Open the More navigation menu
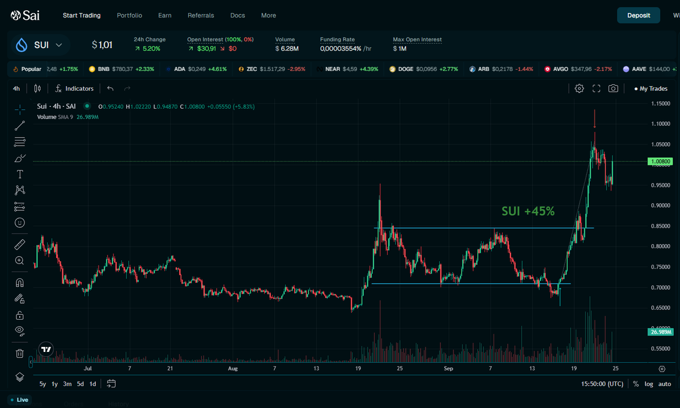 pos(269,15)
